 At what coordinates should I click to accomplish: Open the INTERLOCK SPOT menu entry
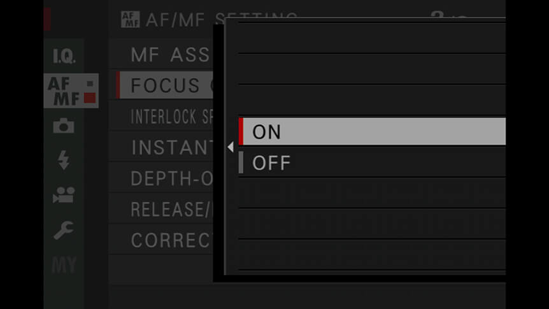tap(161, 117)
